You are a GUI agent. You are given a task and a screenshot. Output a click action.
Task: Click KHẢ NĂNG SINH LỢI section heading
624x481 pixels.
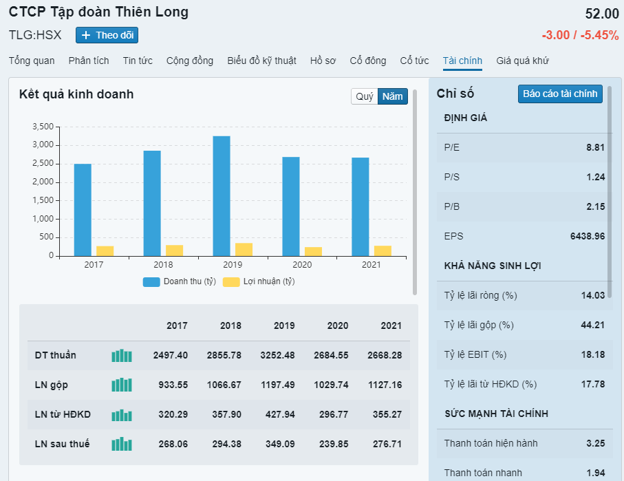click(x=493, y=266)
